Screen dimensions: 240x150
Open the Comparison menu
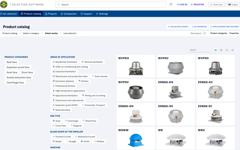pos(69,14)
